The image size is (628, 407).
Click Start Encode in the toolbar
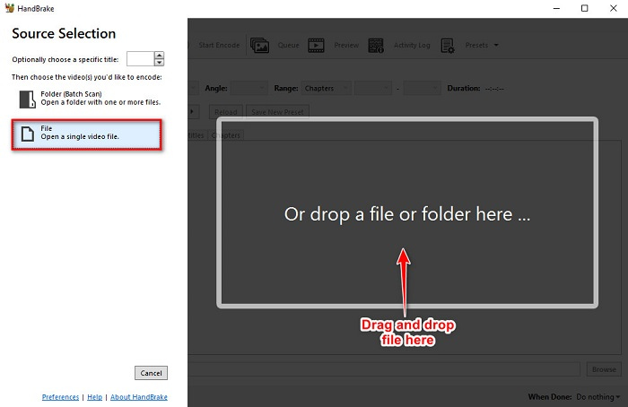click(x=219, y=45)
